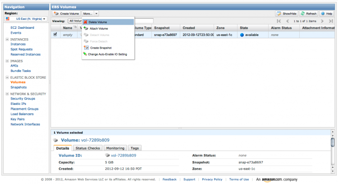The height and width of the screenshot is (184, 338).
Task: Click the Create Snapshot icon
Action: [86, 48]
